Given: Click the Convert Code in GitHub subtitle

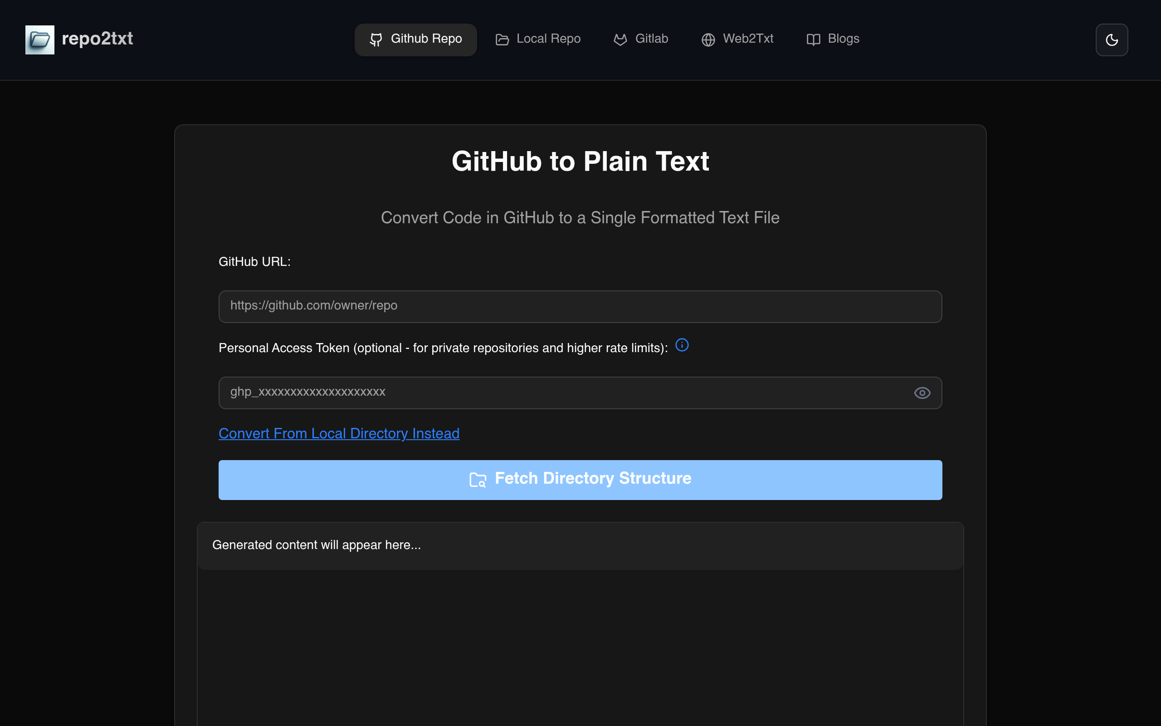Looking at the screenshot, I should click(580, 217).
